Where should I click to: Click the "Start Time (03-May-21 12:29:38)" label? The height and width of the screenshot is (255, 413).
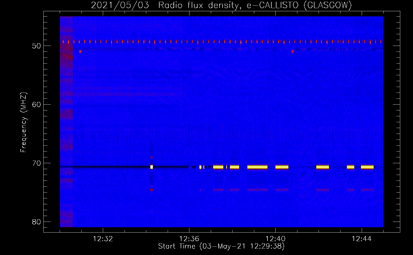221,246
